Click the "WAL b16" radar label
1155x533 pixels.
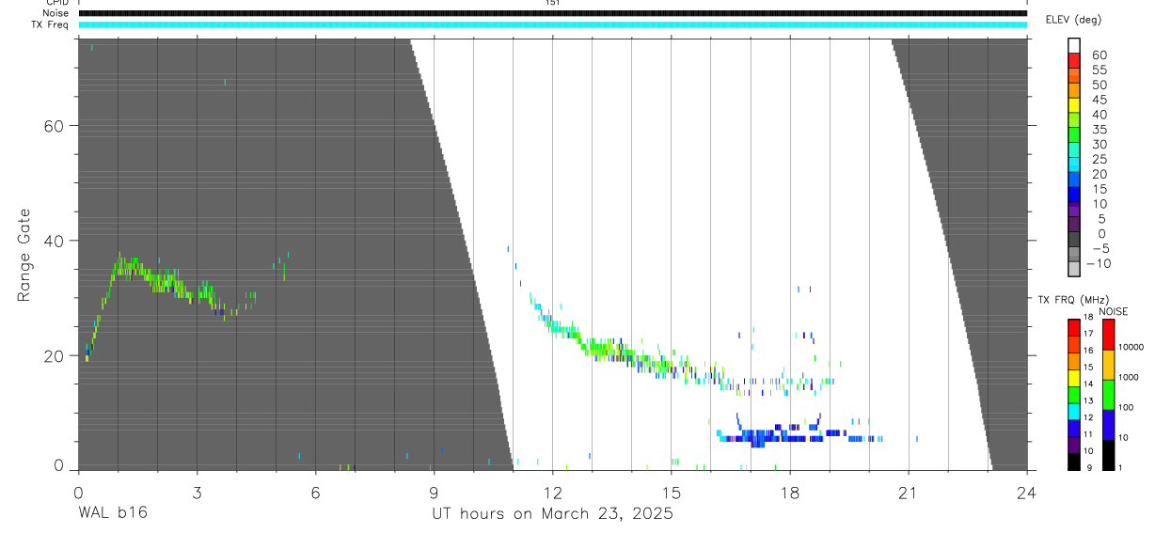click(x=112, y=513)
